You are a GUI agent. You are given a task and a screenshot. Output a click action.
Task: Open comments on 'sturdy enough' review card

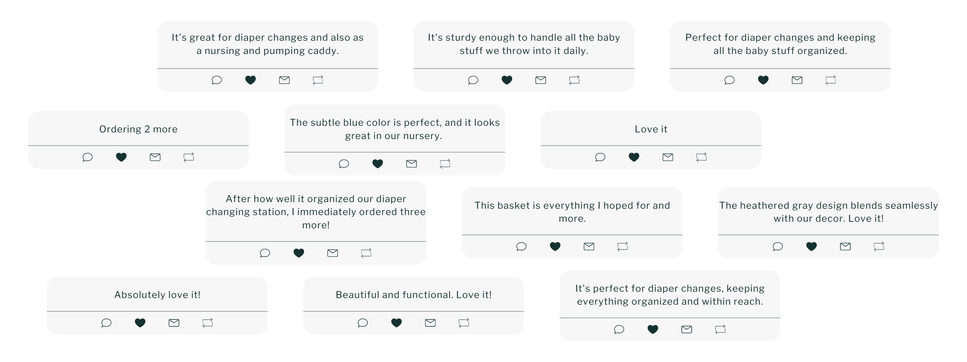[x=473, y=80]
